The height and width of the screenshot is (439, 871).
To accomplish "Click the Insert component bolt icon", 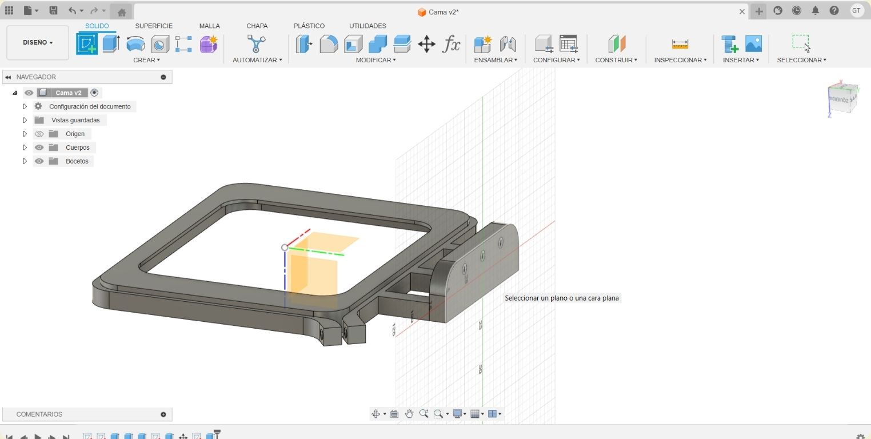I will point(729,44).
